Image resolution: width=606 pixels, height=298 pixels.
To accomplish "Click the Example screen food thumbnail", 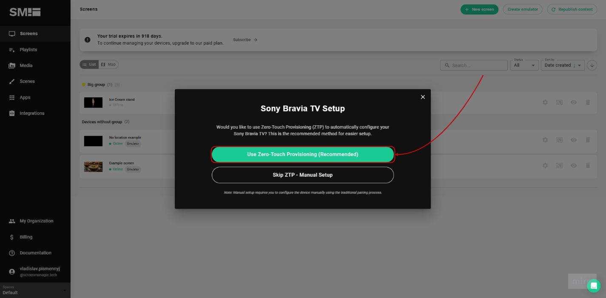I will (93, 167).
